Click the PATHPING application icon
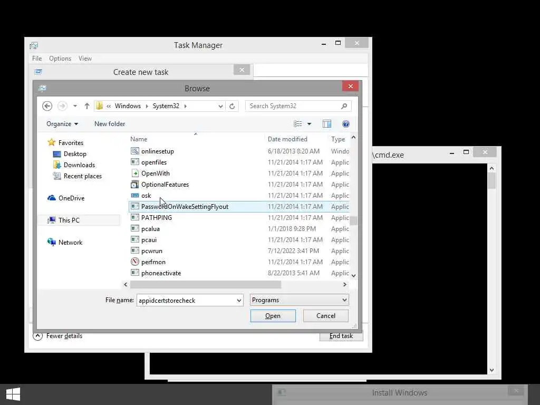The image size is (540, 405). 135,217
